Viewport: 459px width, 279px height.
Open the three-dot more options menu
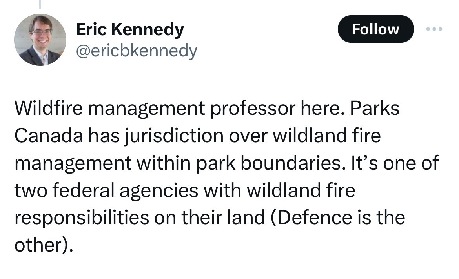[x=434, y=29]
